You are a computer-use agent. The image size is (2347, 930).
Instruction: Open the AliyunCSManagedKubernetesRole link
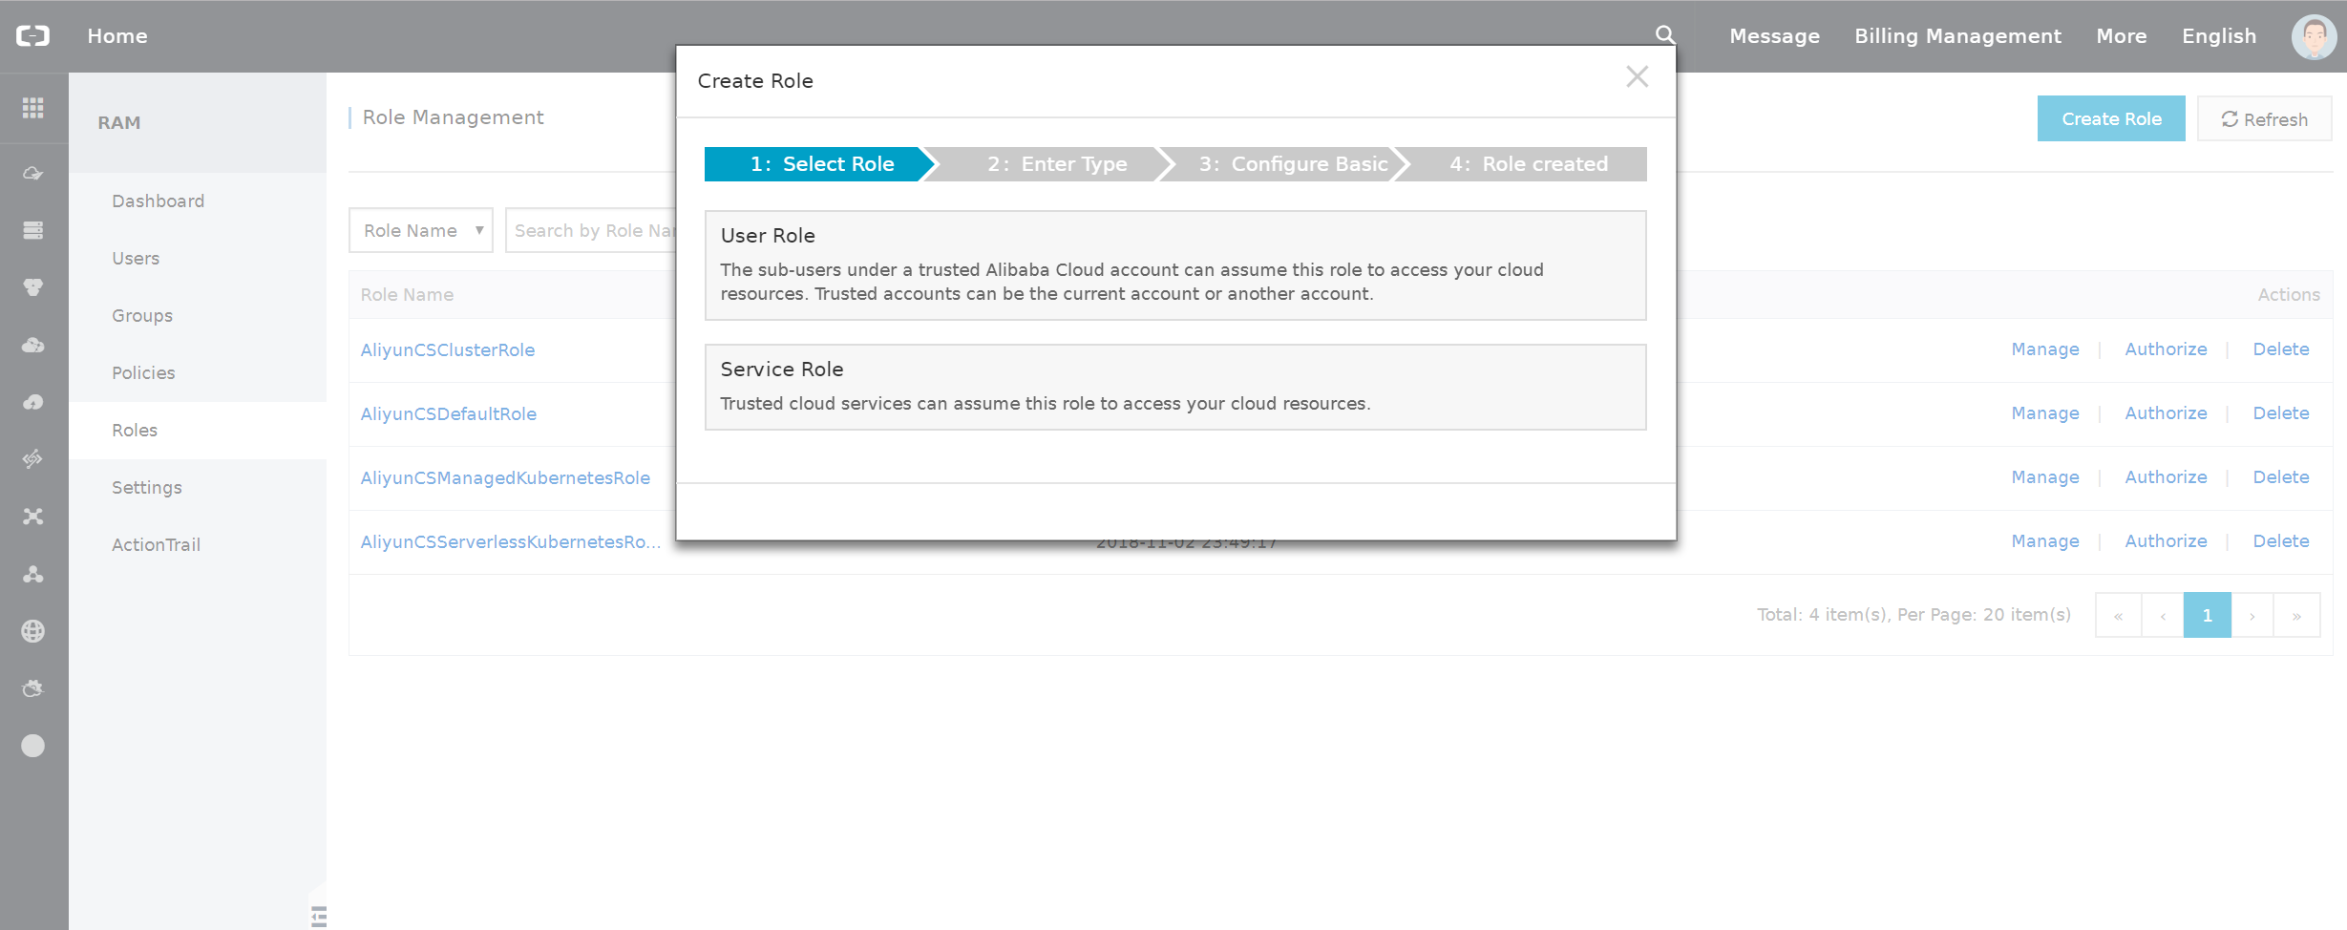[x=505, y=478]
